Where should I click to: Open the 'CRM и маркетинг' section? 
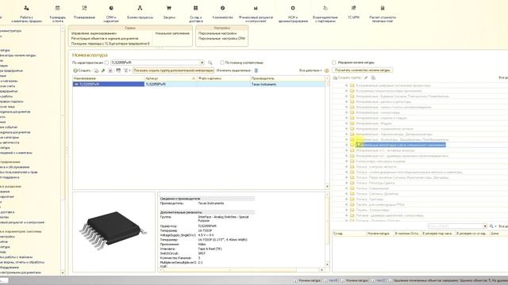[111, 13]
